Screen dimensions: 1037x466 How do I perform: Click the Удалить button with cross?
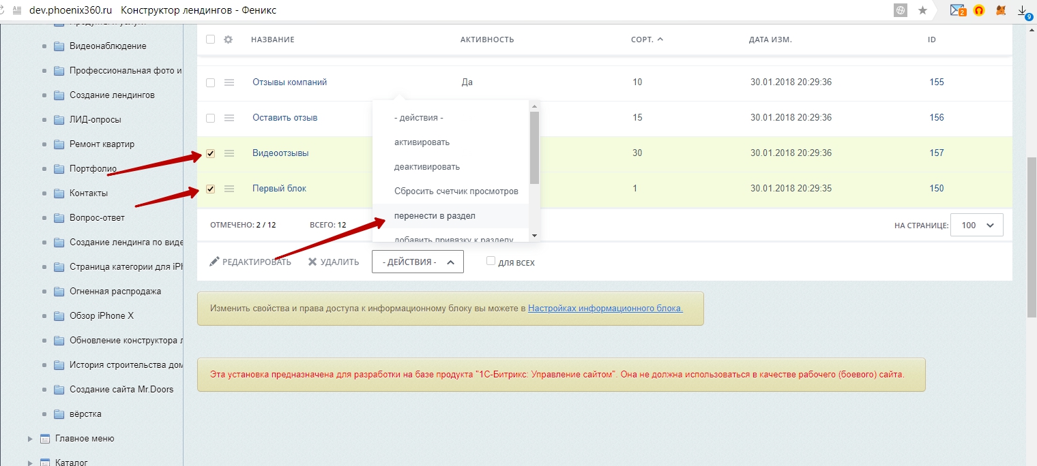pyautogui.click(x=334, y=262)
